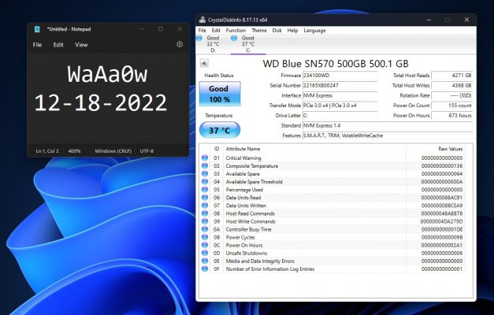Screen dimensions: 494x315
Task: Click the Power On Count value 155 count
Action: 452,106
